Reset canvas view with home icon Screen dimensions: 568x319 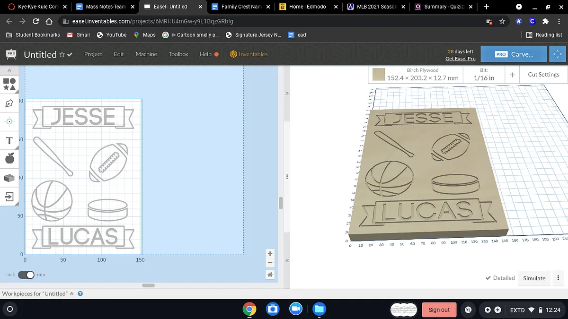270,275
